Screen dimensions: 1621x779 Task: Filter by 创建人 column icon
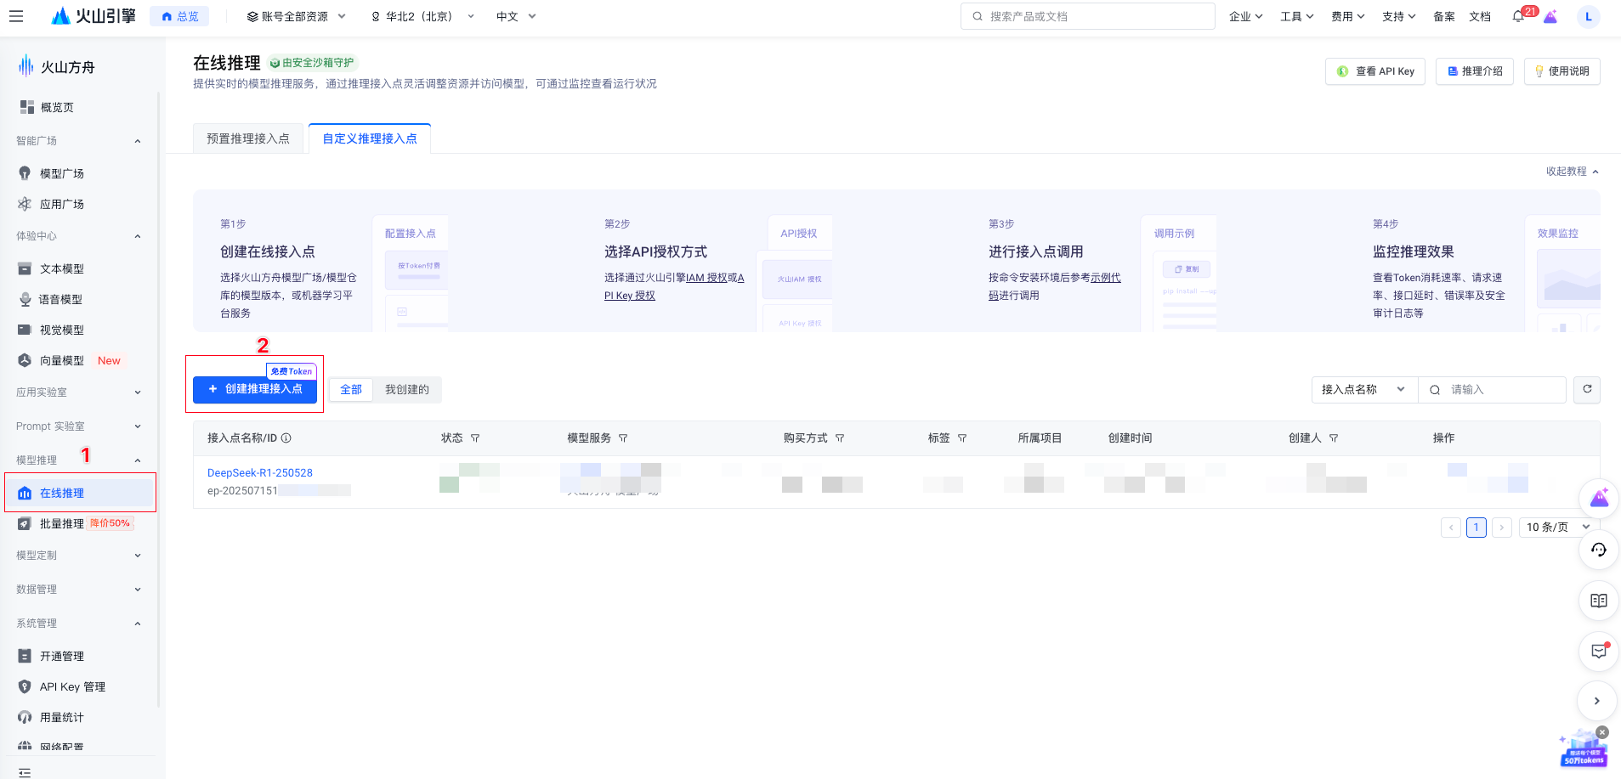1334,438
